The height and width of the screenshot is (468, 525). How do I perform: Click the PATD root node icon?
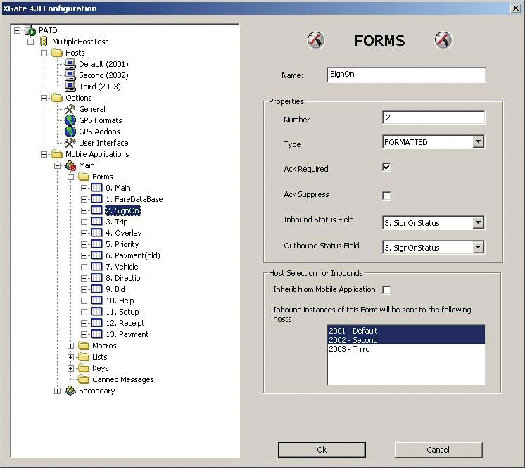[x=30, y=30]
